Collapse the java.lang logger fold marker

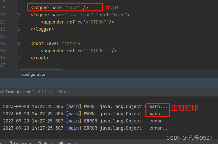pyautogui.click(x=18, y=15)
